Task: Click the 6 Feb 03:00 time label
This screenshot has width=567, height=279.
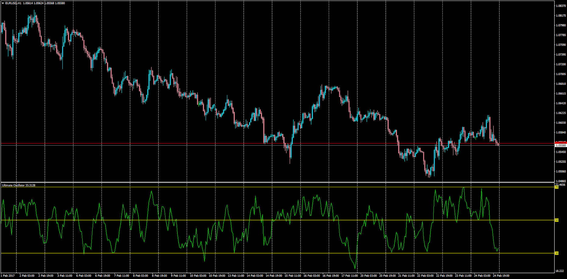Action: 83,276
